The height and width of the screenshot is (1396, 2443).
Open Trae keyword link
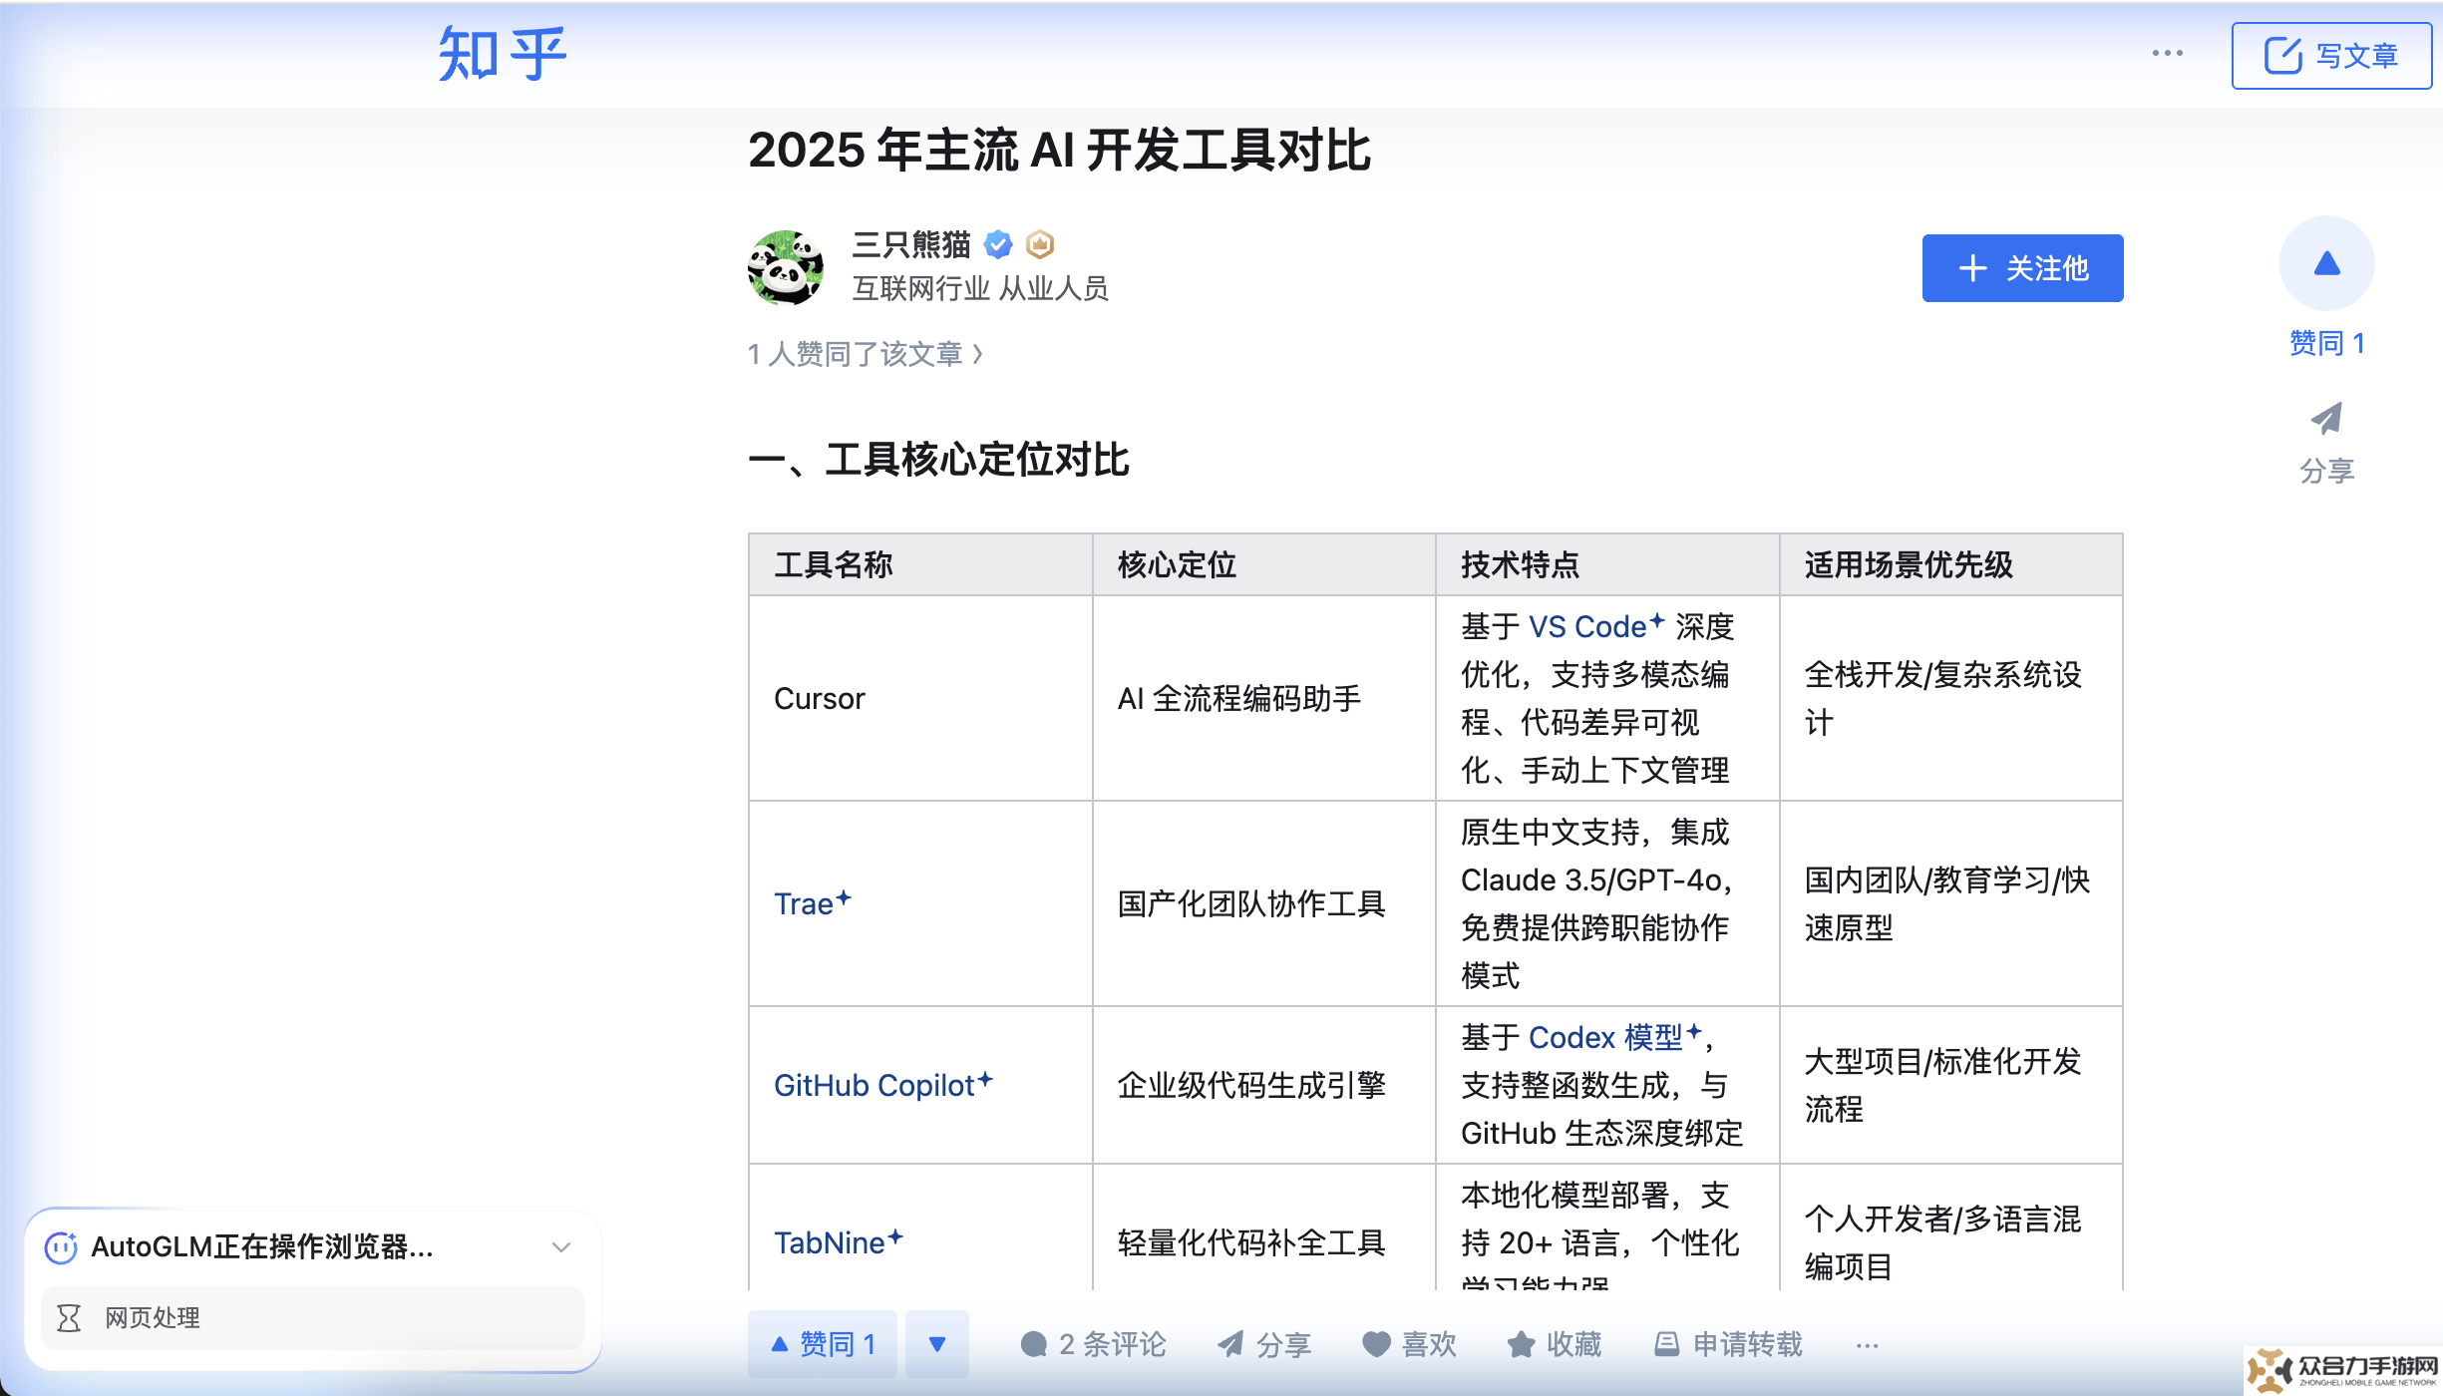pos(813,903)
